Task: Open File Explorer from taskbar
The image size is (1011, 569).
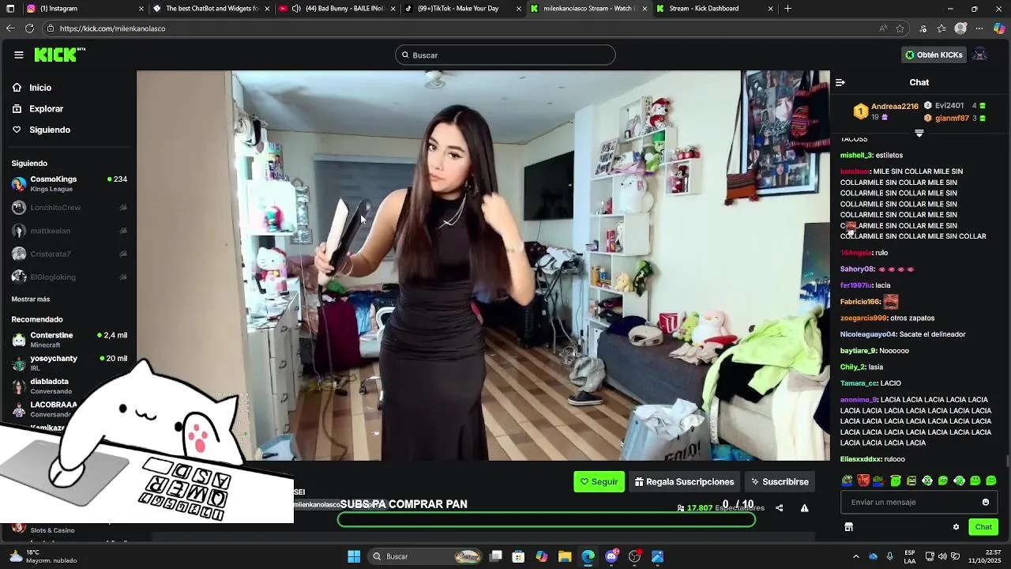Action: point(565,556)
